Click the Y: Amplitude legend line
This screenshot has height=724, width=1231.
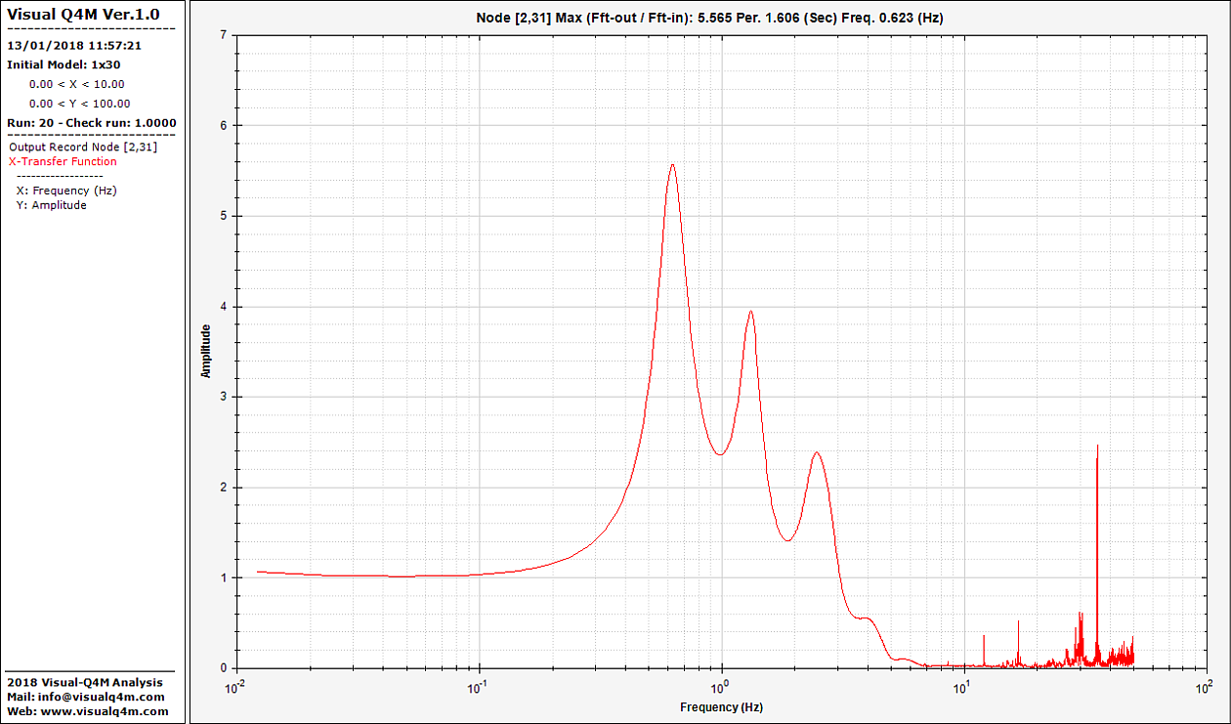(52, 205)
